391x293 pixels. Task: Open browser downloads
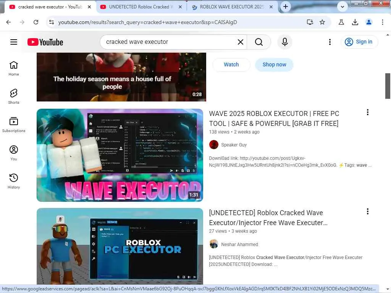click(355, 22)
